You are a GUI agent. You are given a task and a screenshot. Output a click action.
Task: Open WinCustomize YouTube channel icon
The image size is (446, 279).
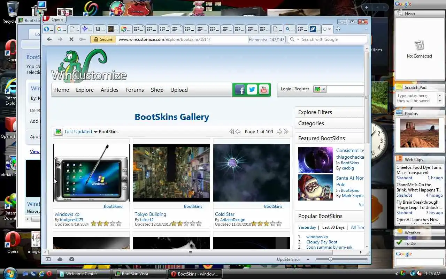tap(264, 90)
